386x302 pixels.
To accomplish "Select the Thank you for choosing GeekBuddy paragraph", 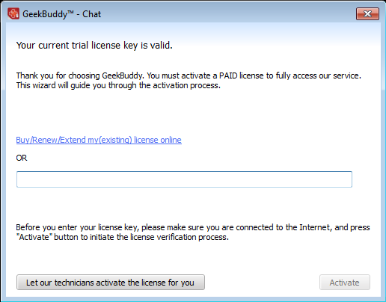I will coord(189,80).
